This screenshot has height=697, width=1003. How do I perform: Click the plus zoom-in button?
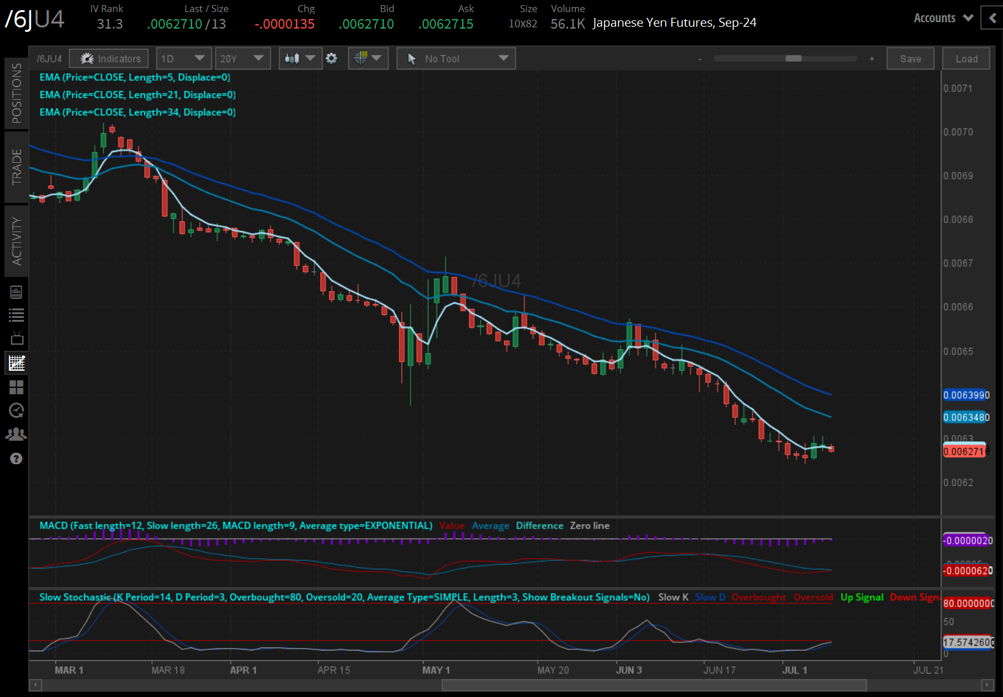click(x=872, y=59)
